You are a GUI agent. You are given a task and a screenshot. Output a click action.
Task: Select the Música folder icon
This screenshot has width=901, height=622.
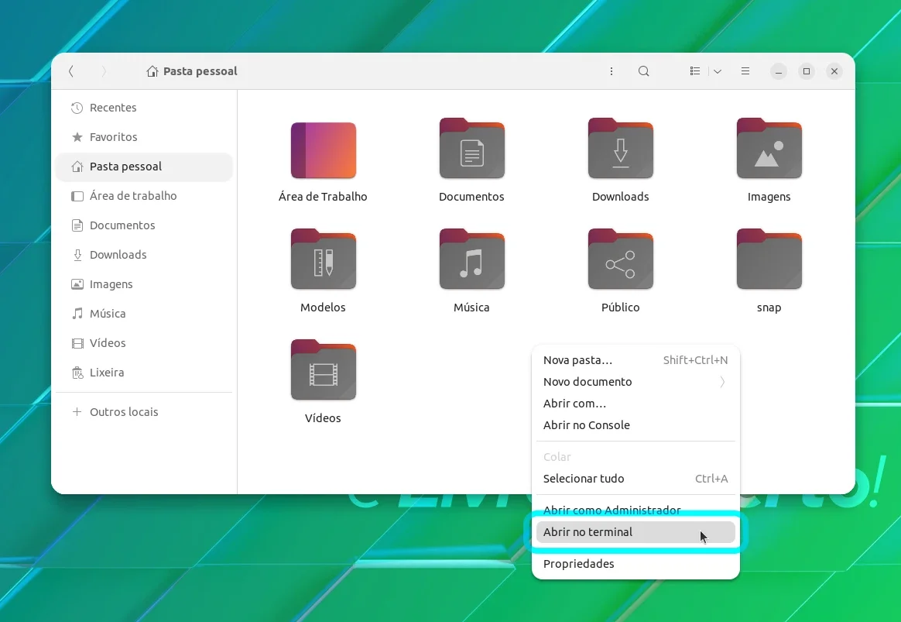pos(471,259)
